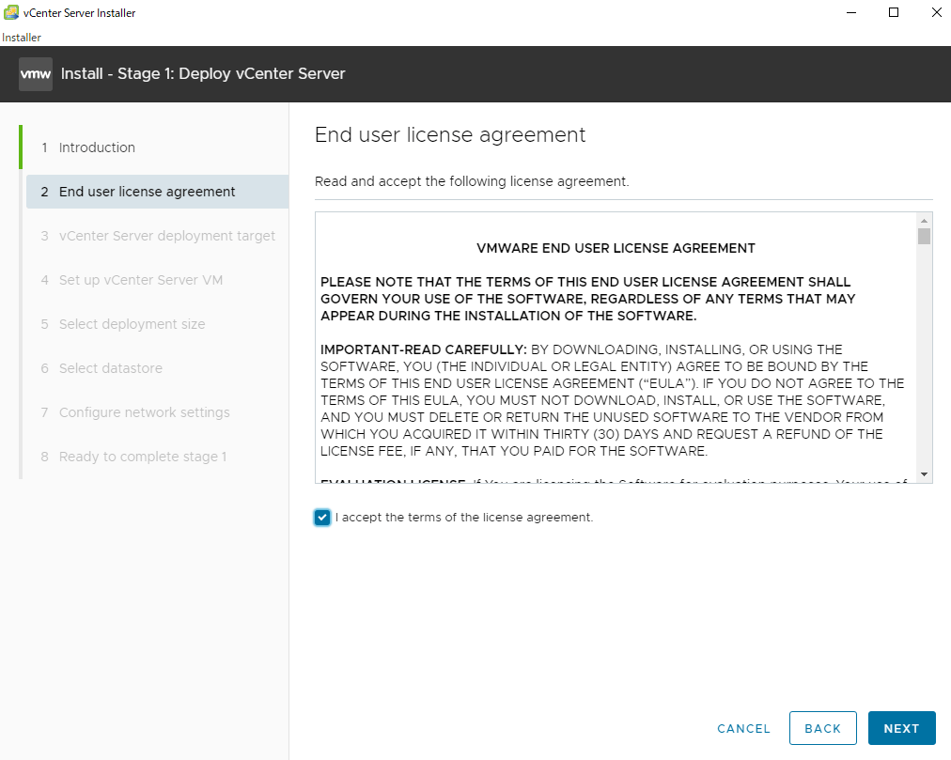The width and height of the screenshot is (951, 760).
Task: Click the 'IMPORTANT-READ CAREFULLY:' text
Action: [423, 349]
